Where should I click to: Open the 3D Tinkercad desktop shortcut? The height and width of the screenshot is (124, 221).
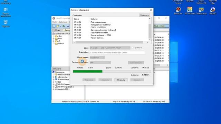click(x=190, y=11)
